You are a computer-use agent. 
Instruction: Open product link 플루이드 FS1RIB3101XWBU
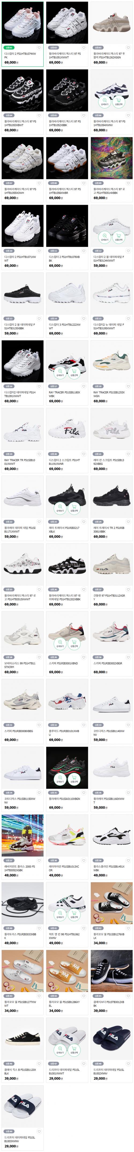coord(64,733)
